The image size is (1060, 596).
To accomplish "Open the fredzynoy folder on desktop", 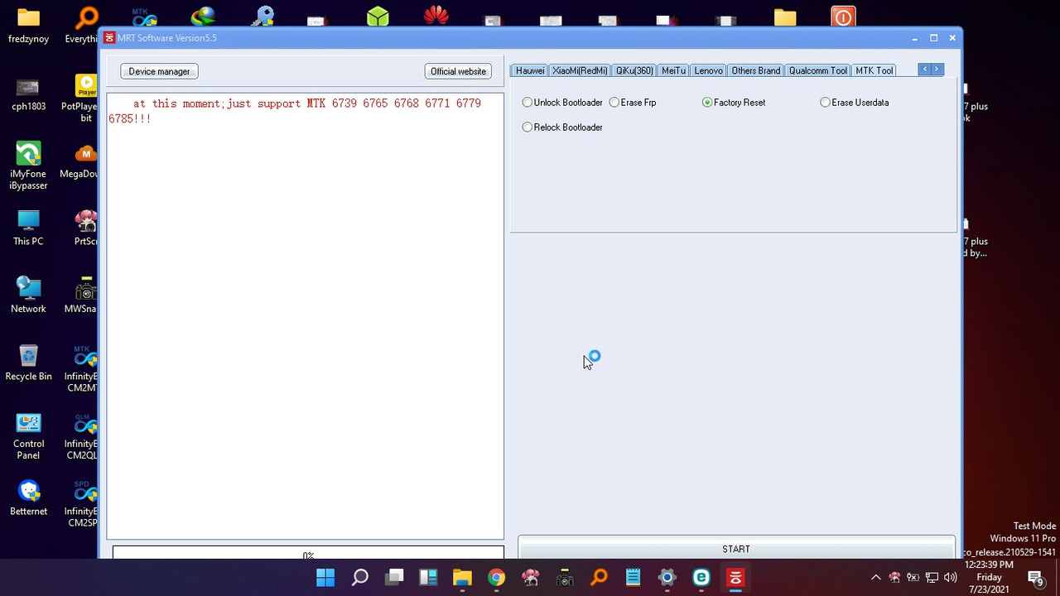I will pos(28,25).
